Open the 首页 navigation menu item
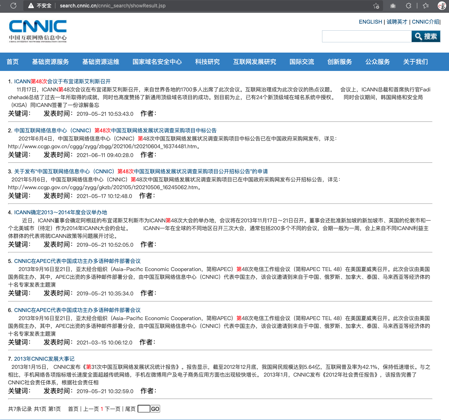The height and width of the screenshot is (420, 449). [x=13, y=62]
